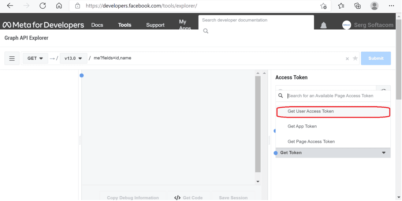Click the response panel vertical scrollbar thumb
Image resolution: width=402 pixels, height=201 pixels.
coord(258,124)
